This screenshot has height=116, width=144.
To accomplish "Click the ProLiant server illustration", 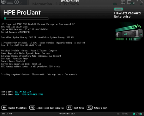I will [129, 32].
